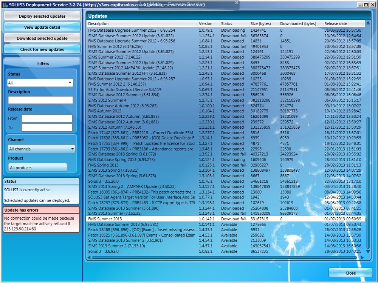Click Download selected update button

(x=42, y=38)
